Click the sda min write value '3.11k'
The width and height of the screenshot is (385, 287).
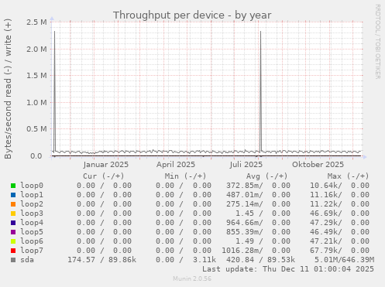coord(205,260)
